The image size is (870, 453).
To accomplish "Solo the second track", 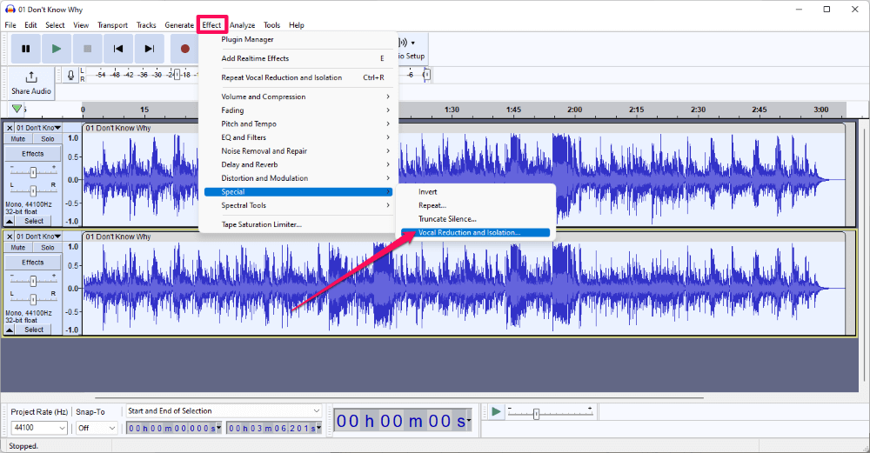I will coord(48,248).
